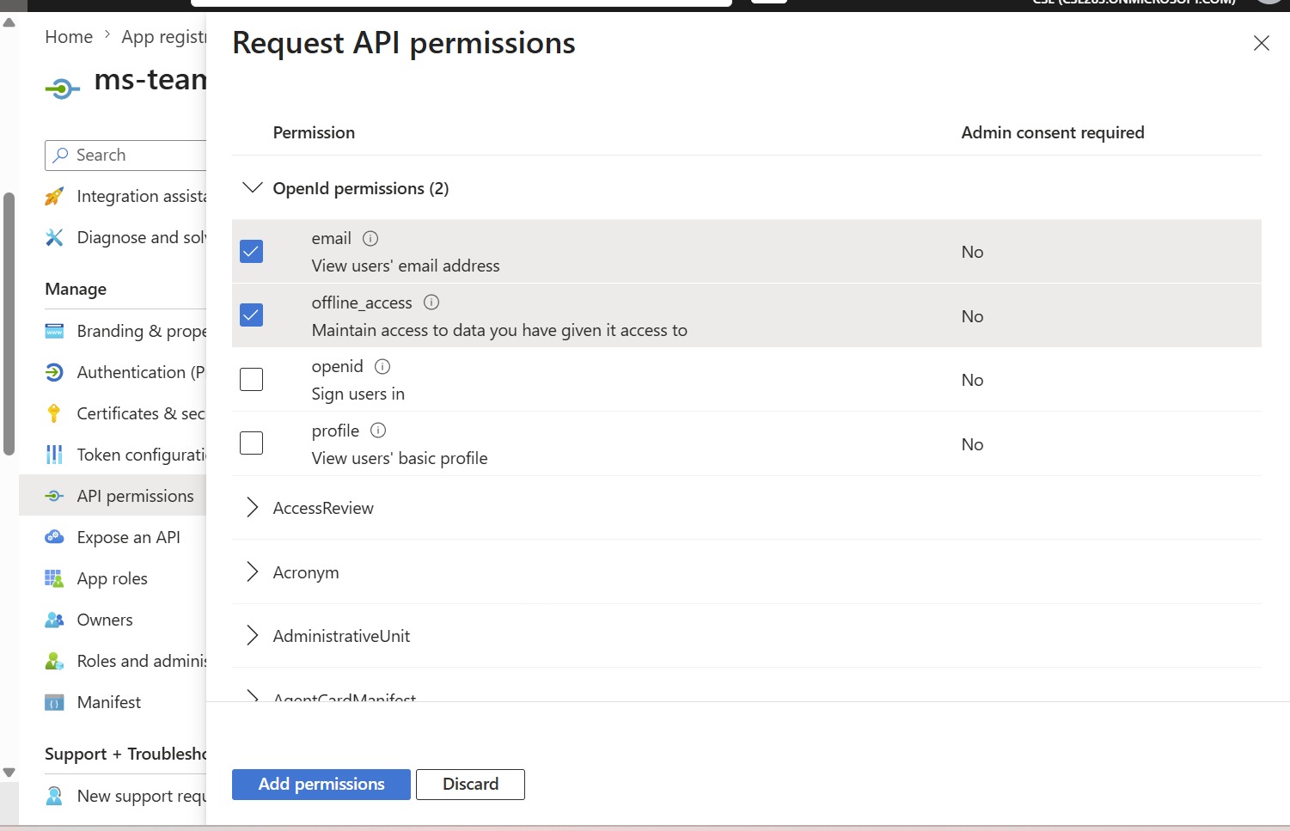Click the info icon beside offline_access
This screenshot has height=831, width=1290.
(x=431, y=302)
